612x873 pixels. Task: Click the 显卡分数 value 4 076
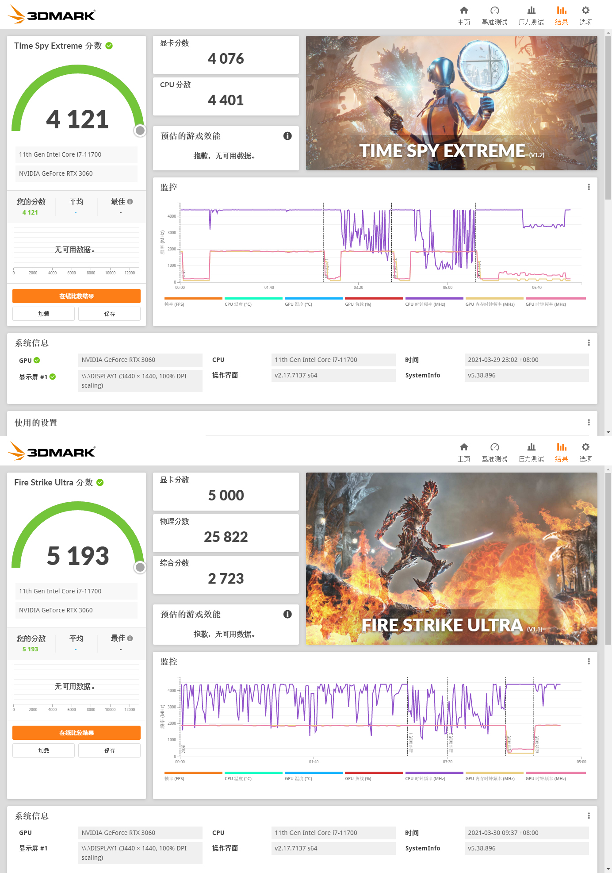click(226, 58)
